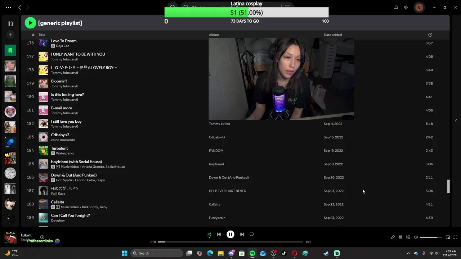Open the Tommy airline album link
This screenshot has height=259, width=461.
pyautogui.click(x=219, y=124)
